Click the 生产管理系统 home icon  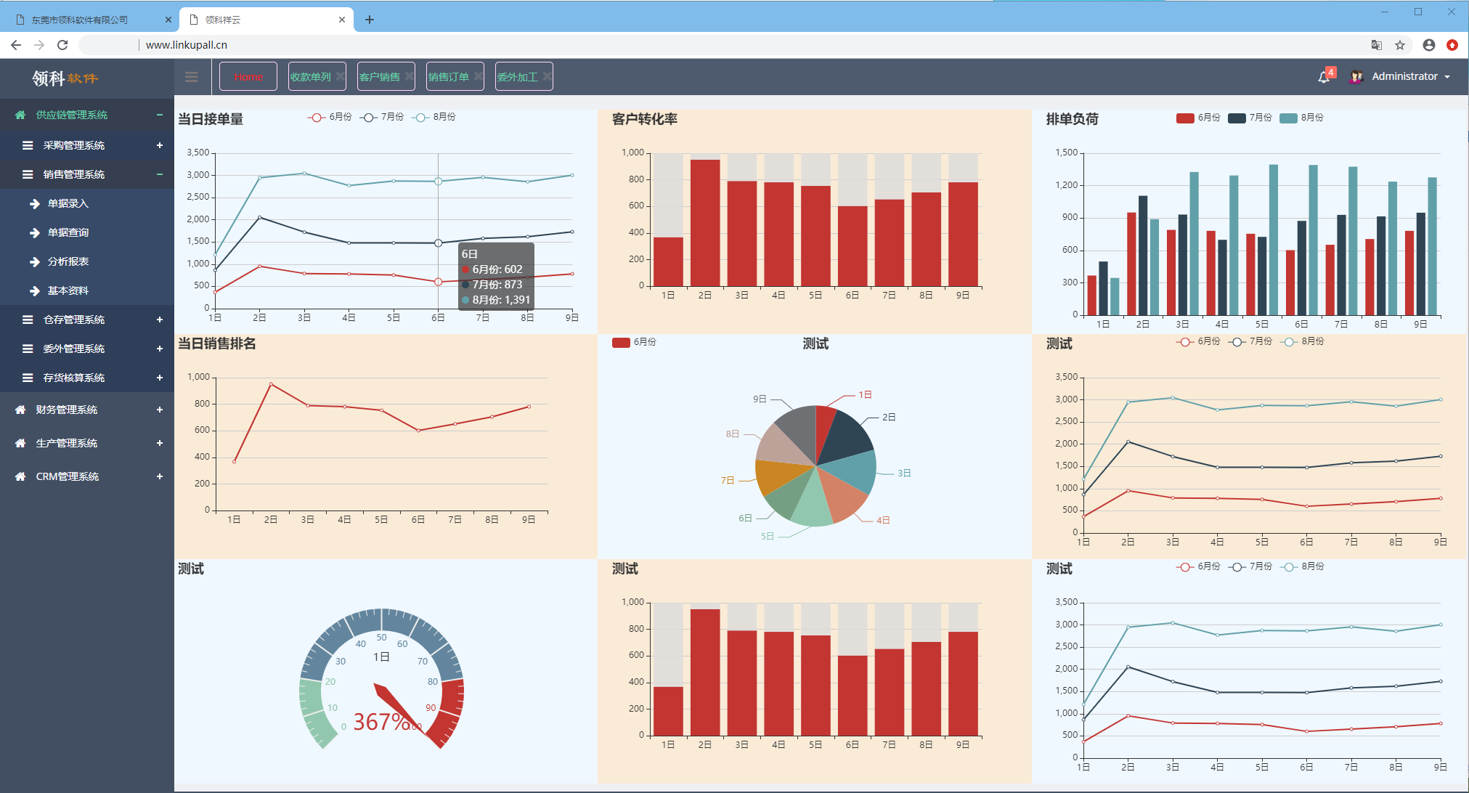click(x=20, y=443)
